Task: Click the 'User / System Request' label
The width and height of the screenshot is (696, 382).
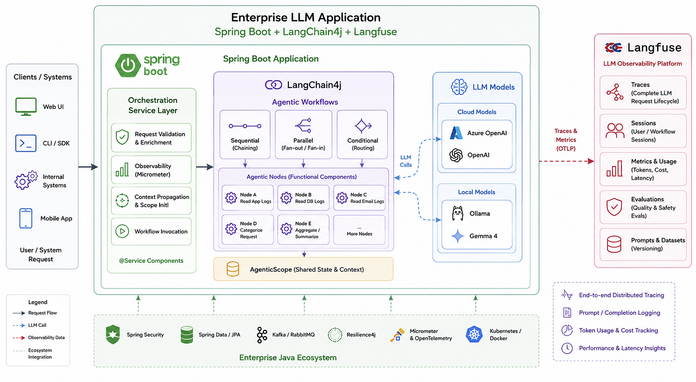Action: (x=41, y=255)
